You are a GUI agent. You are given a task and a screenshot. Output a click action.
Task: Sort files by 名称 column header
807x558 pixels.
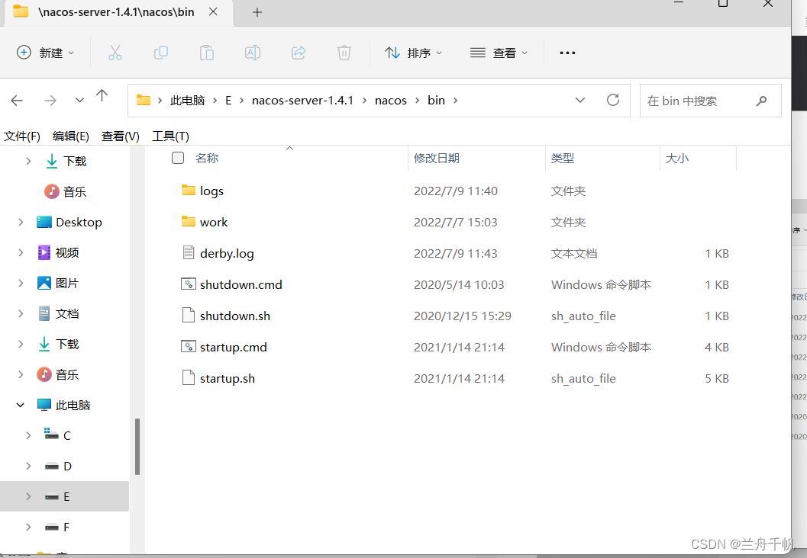tap(207, 159)
